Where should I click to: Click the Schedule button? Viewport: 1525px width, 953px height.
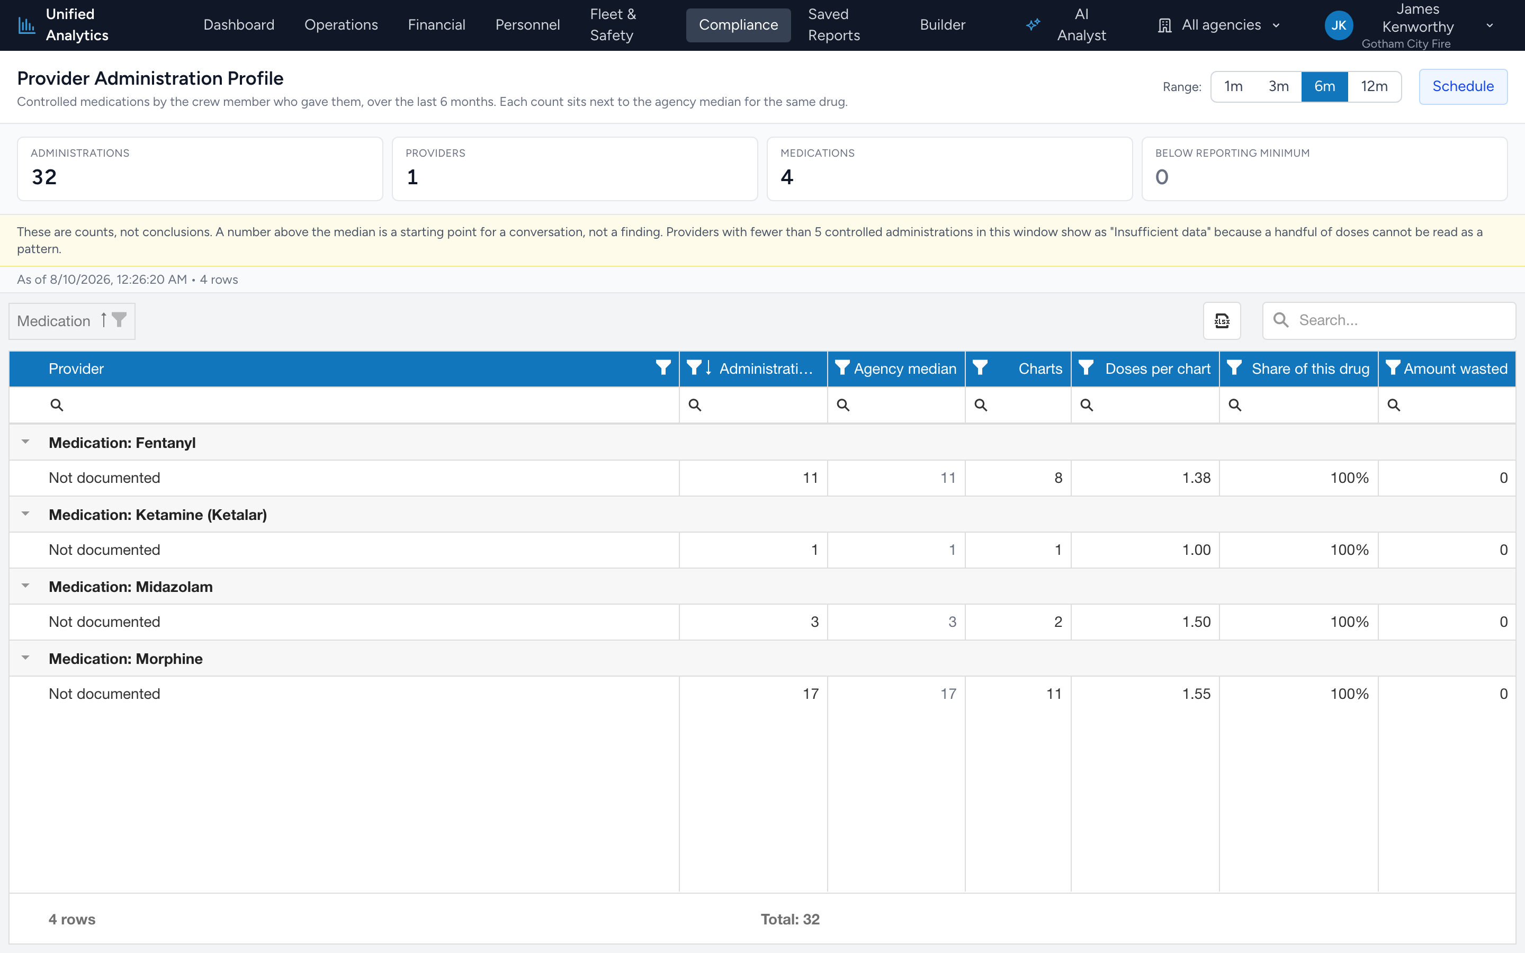coord(1463,86)
